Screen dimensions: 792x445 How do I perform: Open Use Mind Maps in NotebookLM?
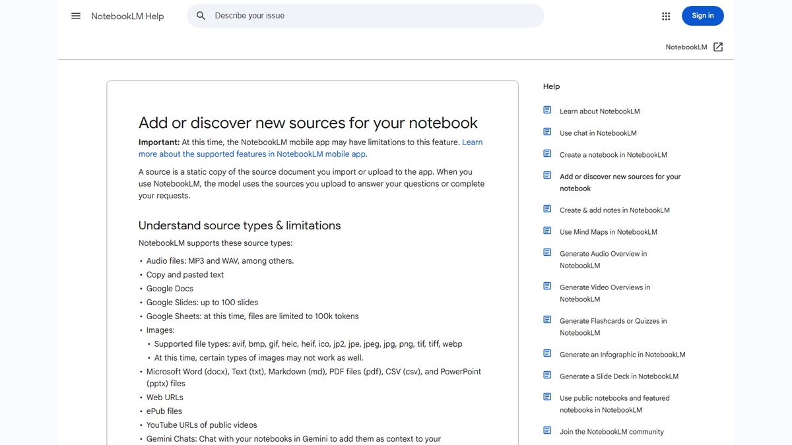pyautogui.click(x=609, y=232)
